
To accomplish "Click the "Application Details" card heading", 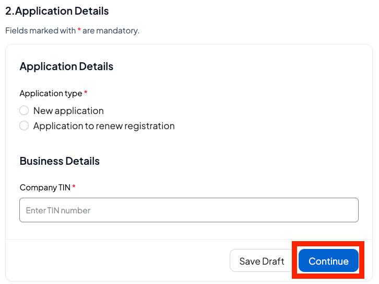I will coord(66,66).
